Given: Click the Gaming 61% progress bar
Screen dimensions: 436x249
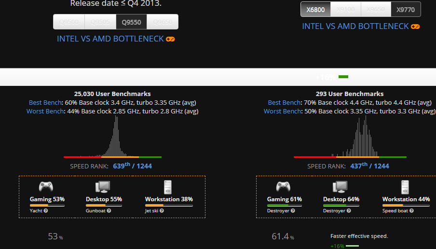Looking at the screenshot, I should click(285, 205).
